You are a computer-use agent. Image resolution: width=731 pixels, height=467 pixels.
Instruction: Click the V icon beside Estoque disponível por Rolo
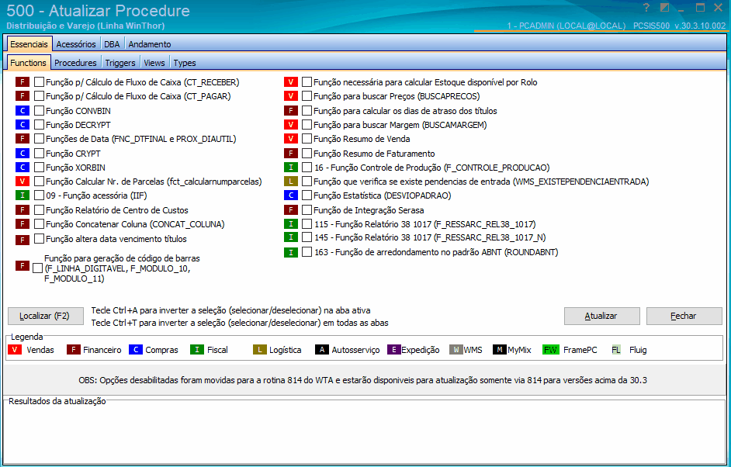click(291, 82)
